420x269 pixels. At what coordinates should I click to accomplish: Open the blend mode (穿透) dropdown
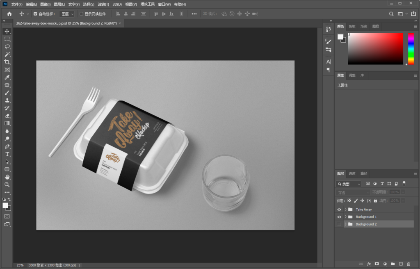point(353,192)
